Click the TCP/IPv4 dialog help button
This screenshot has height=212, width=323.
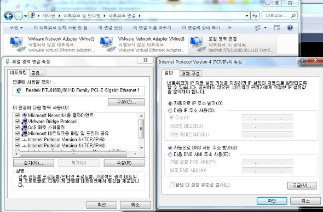302,61
